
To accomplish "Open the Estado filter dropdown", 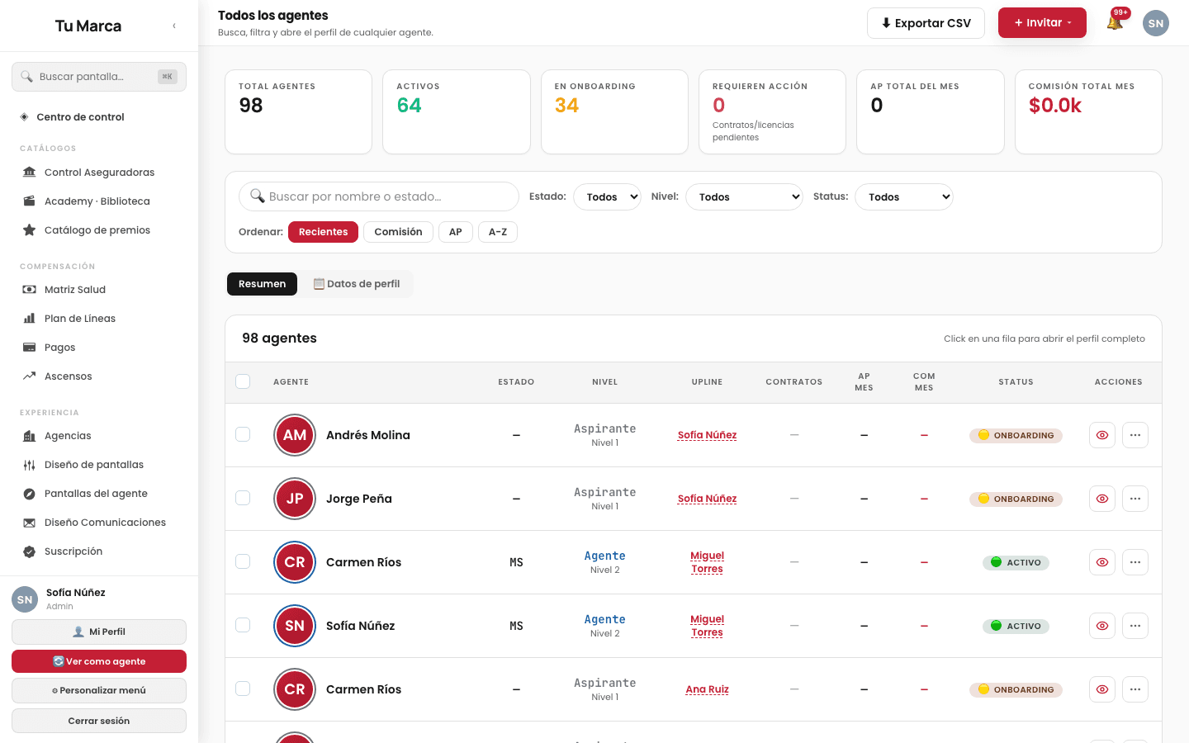I will point(607,196).
